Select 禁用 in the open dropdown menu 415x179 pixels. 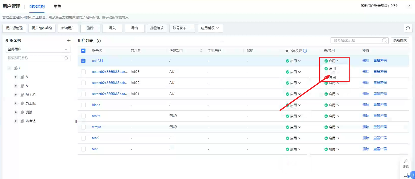332,77
